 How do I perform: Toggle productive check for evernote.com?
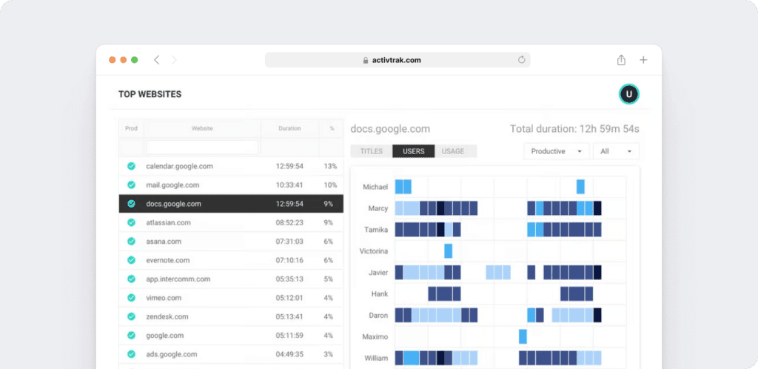[131, 260]
